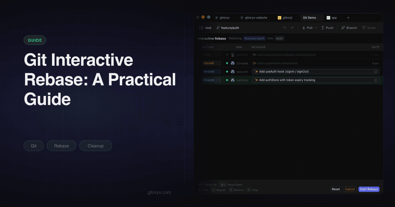Switch to the gitoryx tab
Image resolution: width=395 pixels, height=207 pixels.
[223, 18]
